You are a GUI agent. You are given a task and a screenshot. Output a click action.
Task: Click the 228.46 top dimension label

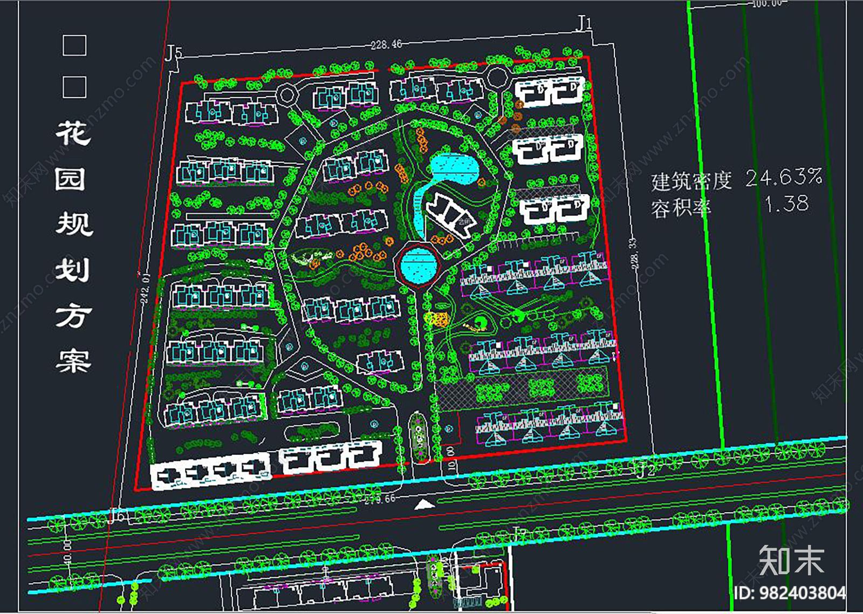click(x=386, y=44)
